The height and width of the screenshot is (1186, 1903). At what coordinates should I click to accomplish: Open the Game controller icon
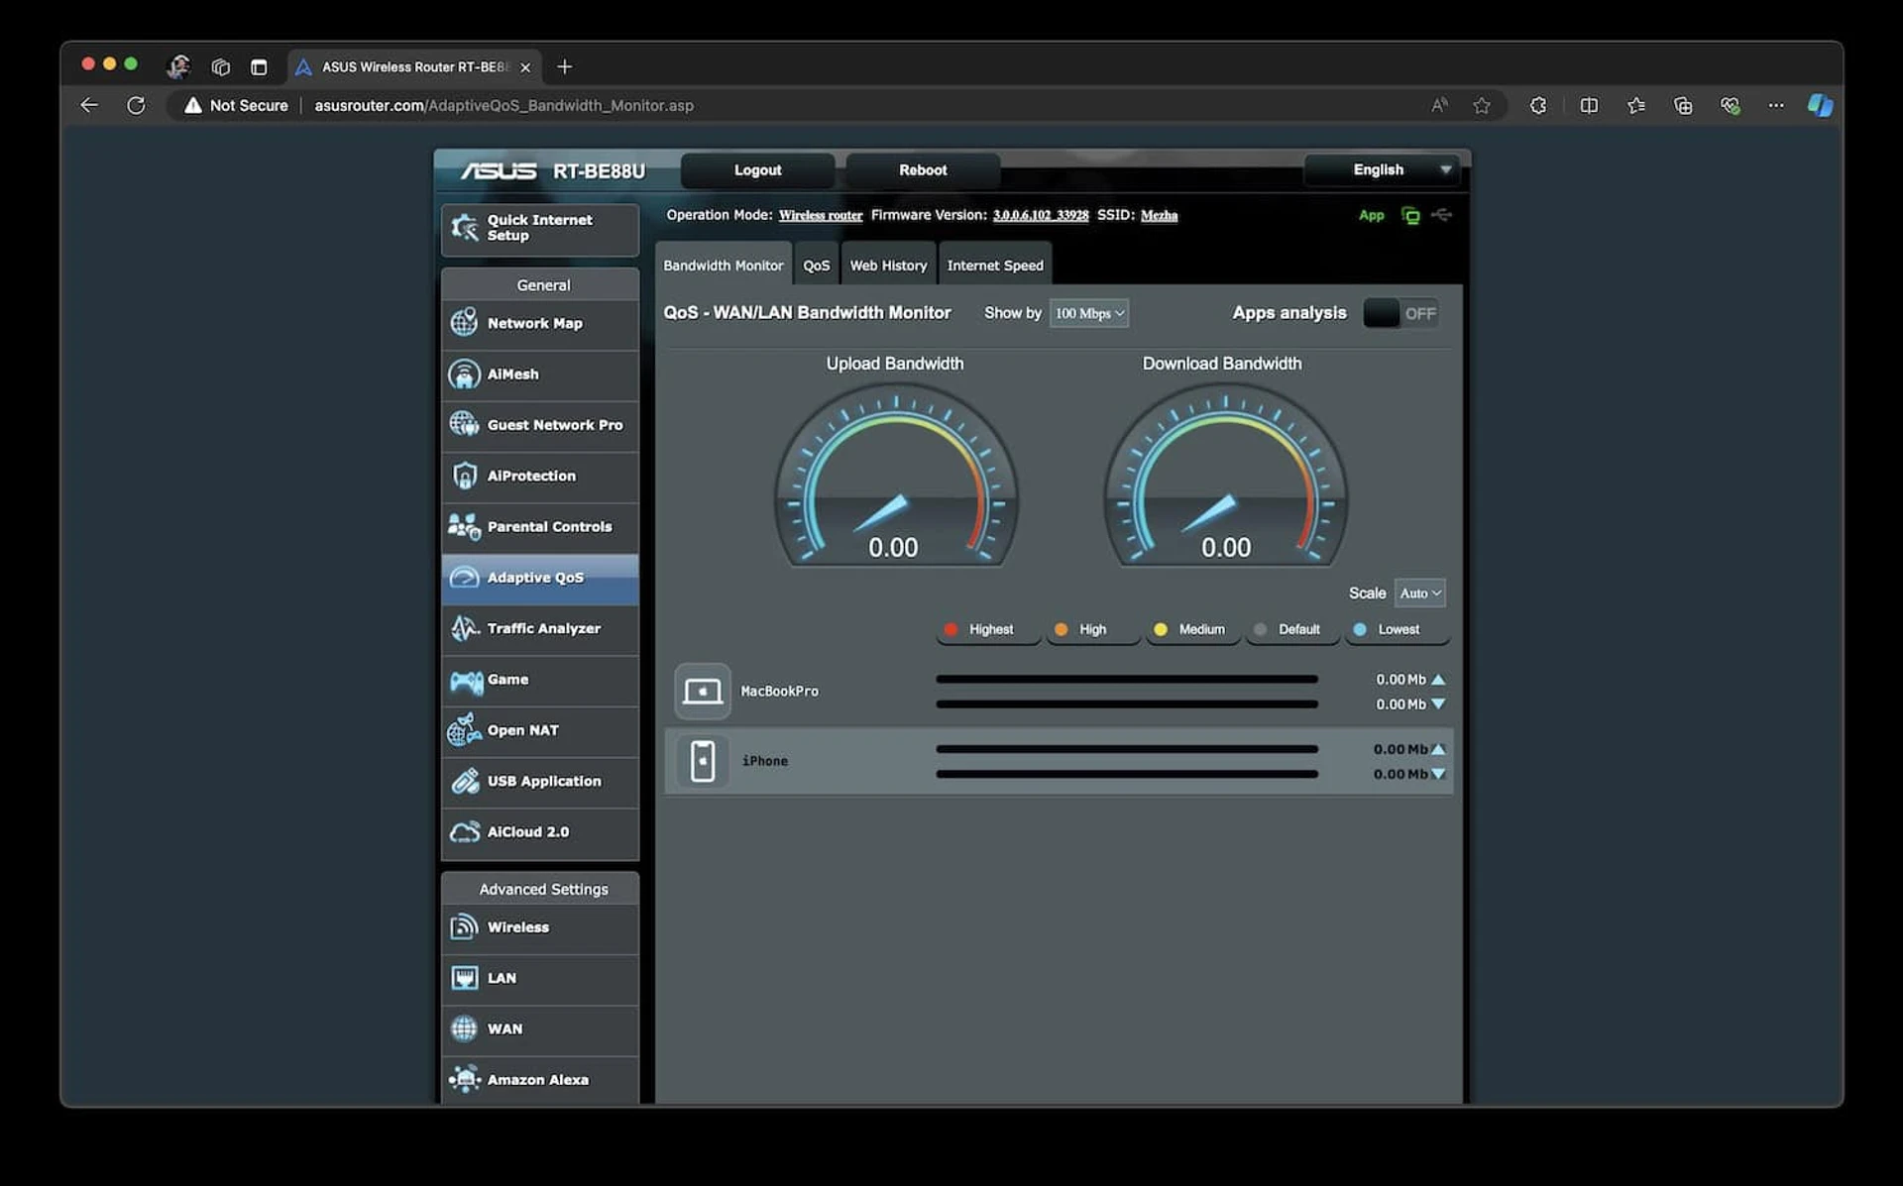click(x=466, y=680)
